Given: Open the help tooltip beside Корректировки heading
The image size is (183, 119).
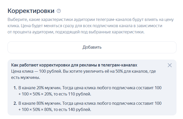Looking at the screenshot, I should (59, 11).
